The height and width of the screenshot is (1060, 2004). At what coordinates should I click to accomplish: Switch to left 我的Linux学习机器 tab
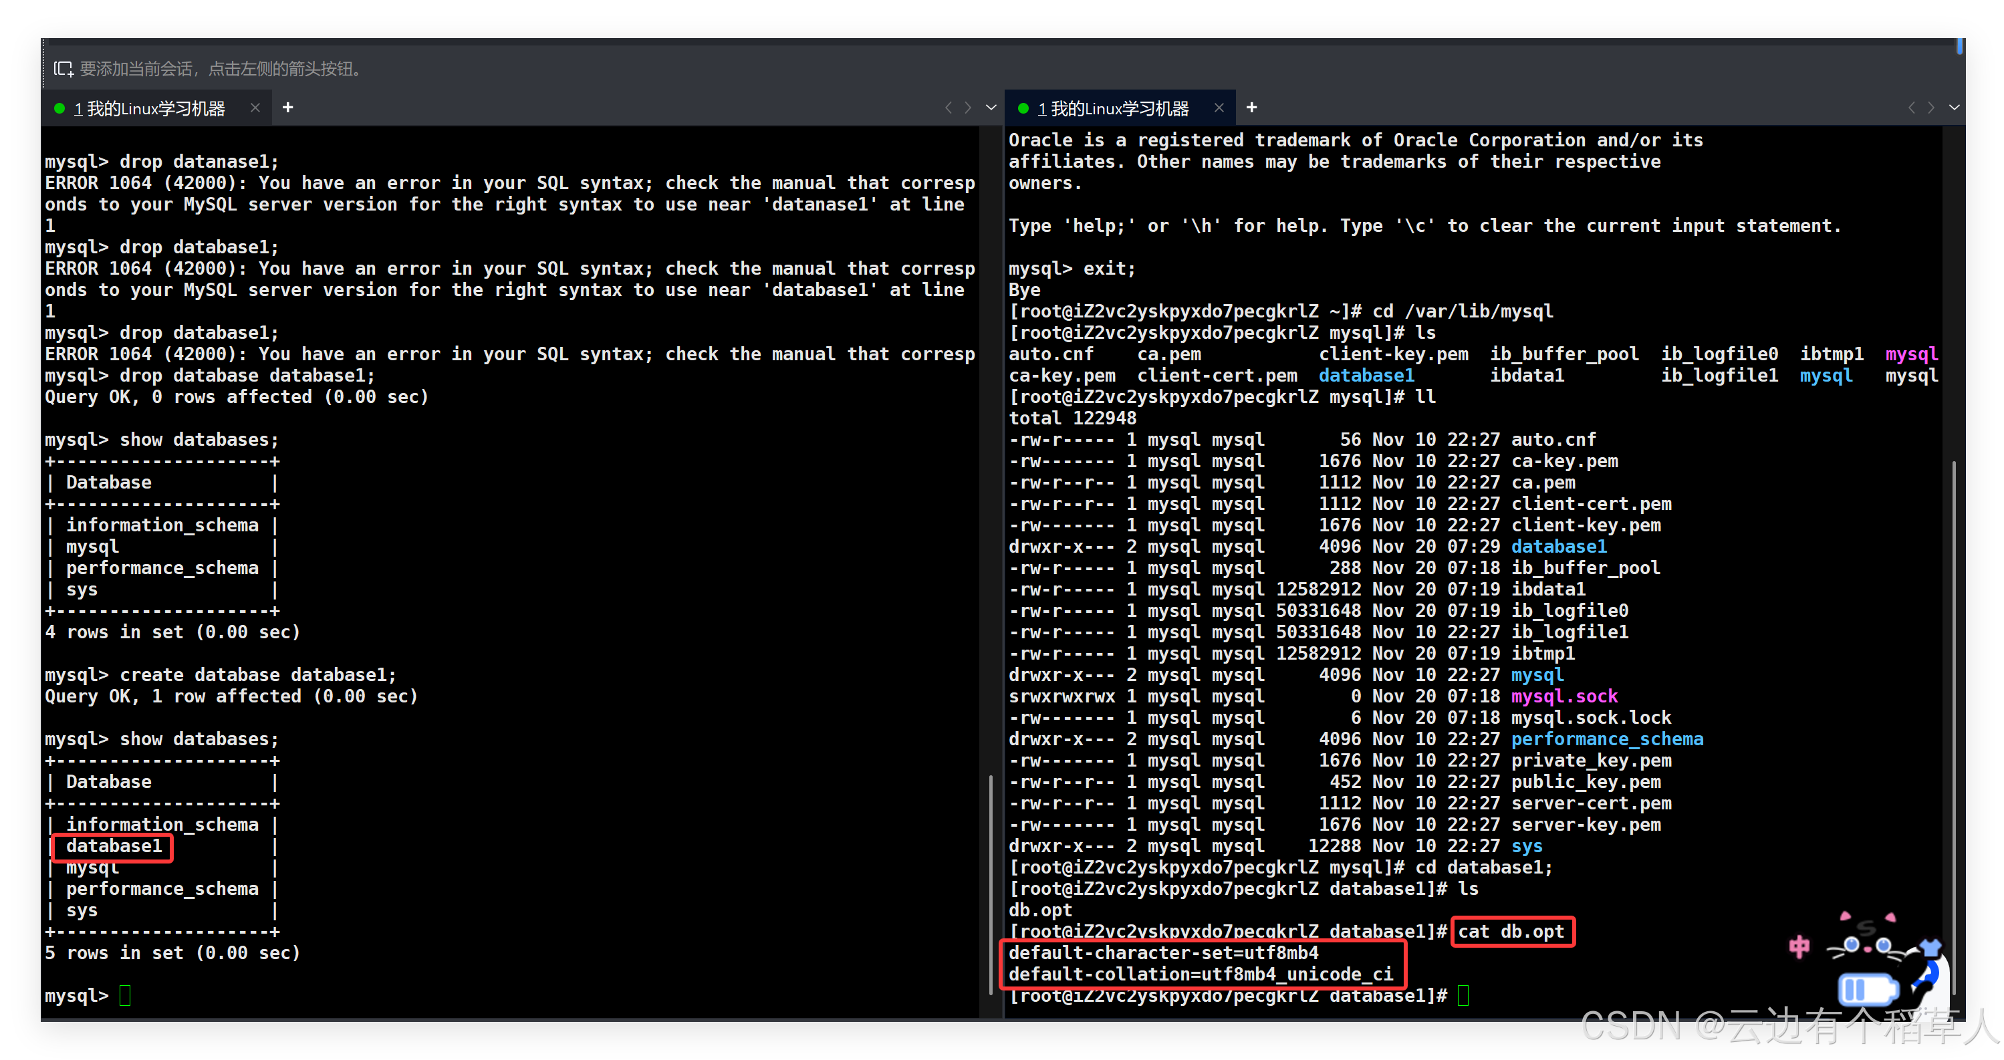coord(156,108)
